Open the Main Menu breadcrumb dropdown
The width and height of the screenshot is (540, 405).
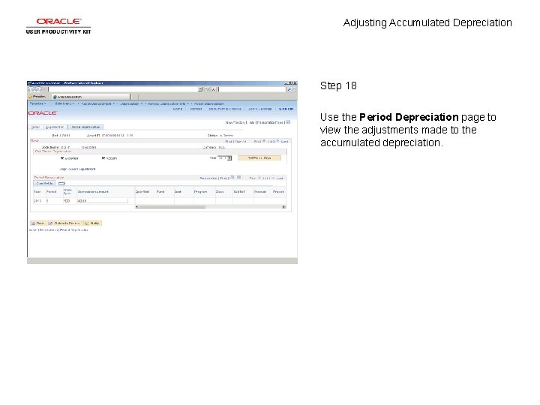64,103
